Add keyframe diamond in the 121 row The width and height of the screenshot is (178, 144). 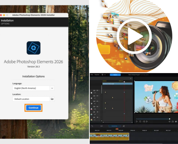click(97, 112)
